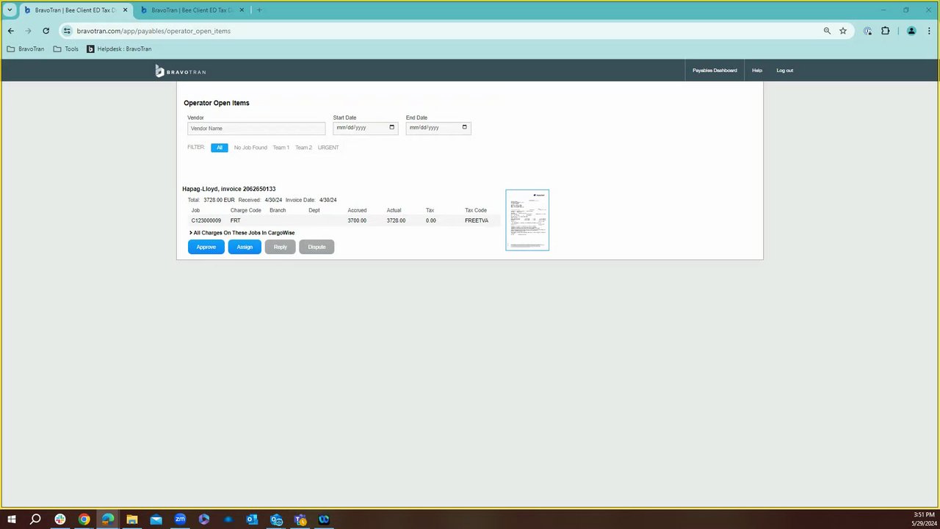
Task: Click the End Date field
Action: (438, 128)
